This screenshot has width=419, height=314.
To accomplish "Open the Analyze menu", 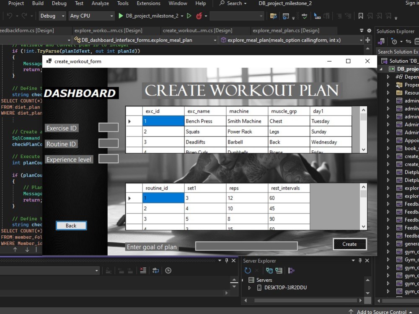I will click(x=100, y=3).
